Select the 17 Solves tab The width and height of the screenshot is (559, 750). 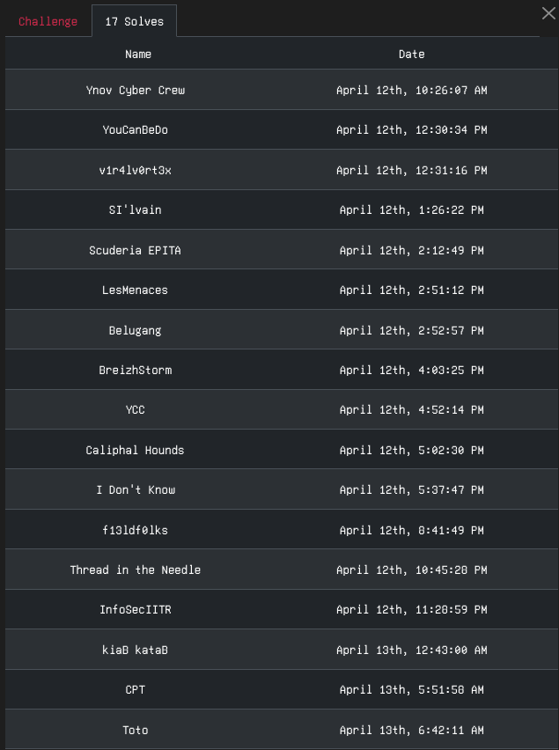coord(135,21)
